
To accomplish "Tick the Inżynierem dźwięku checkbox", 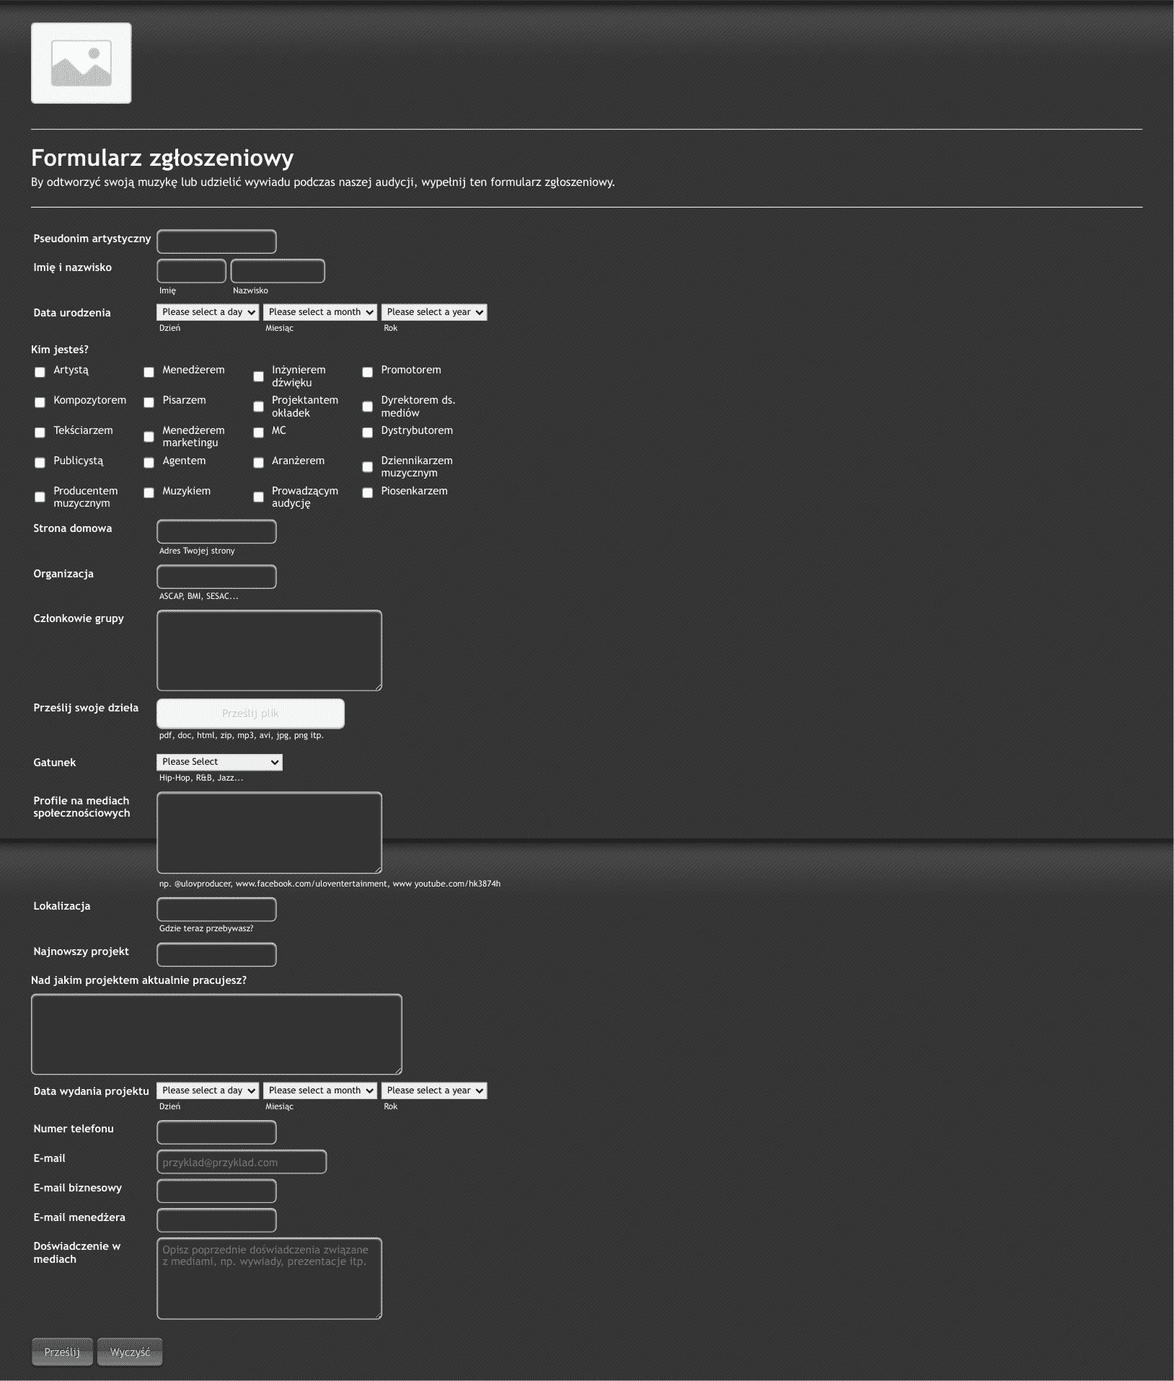I will coord(258,376).
